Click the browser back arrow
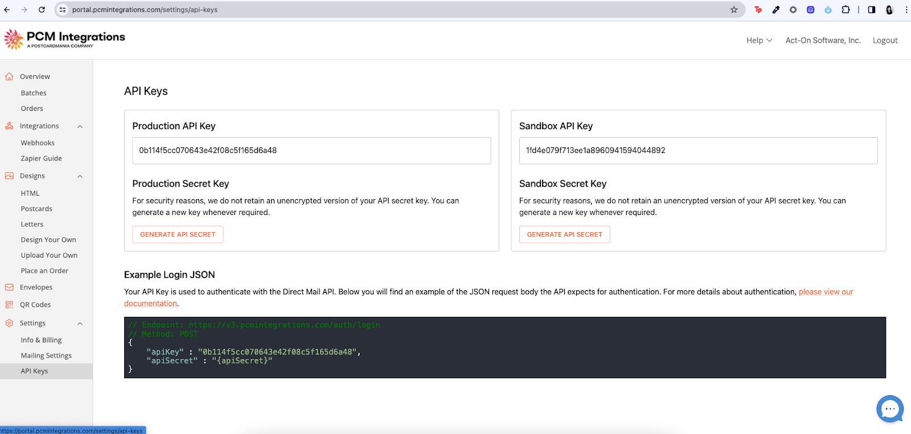This screenshot has height=434, width=911. 7,10
